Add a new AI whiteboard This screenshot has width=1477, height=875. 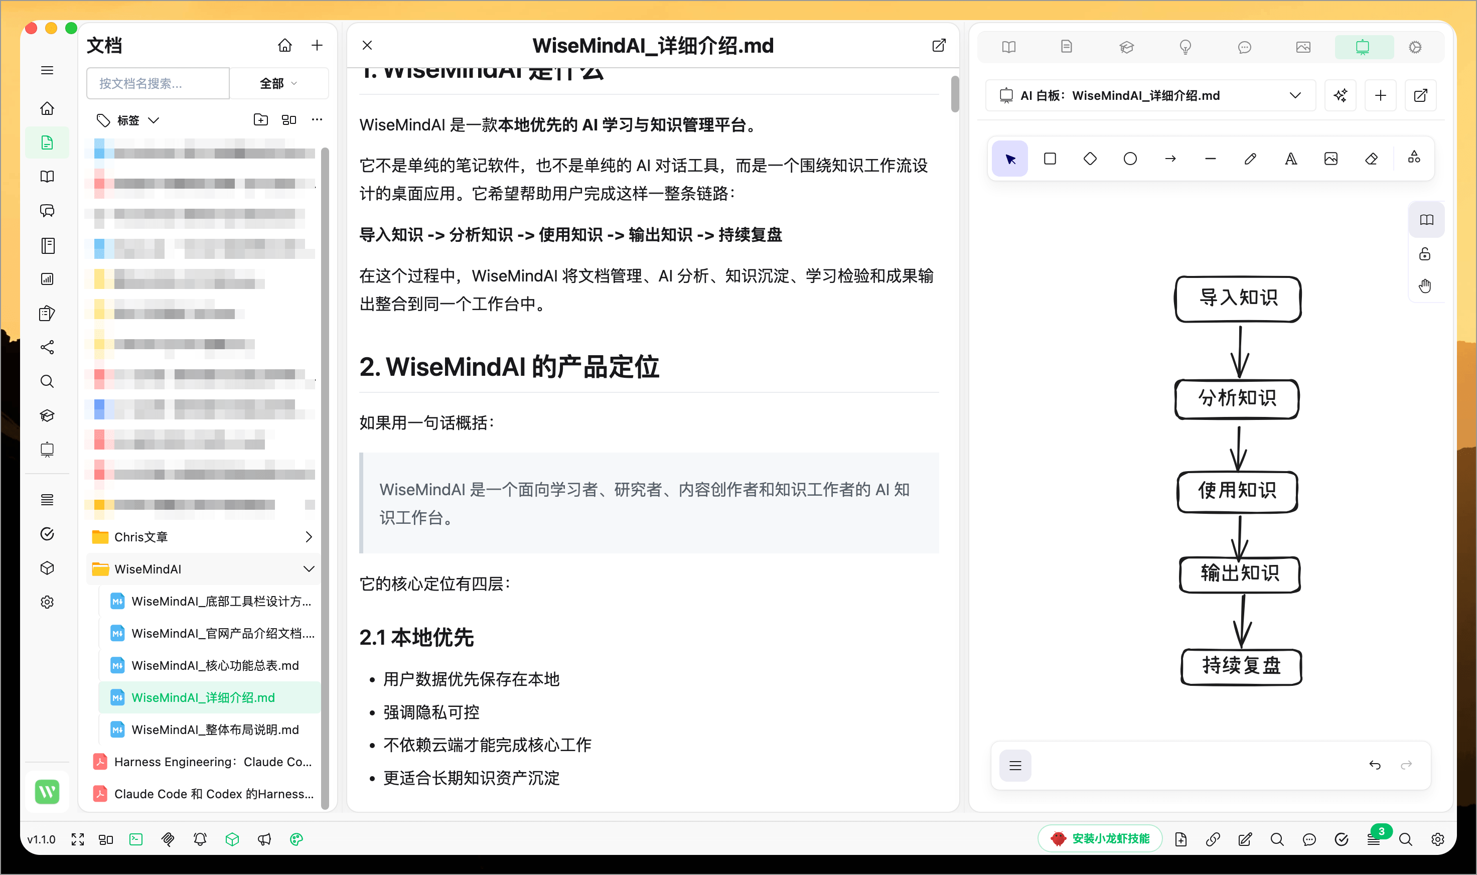1380,95
